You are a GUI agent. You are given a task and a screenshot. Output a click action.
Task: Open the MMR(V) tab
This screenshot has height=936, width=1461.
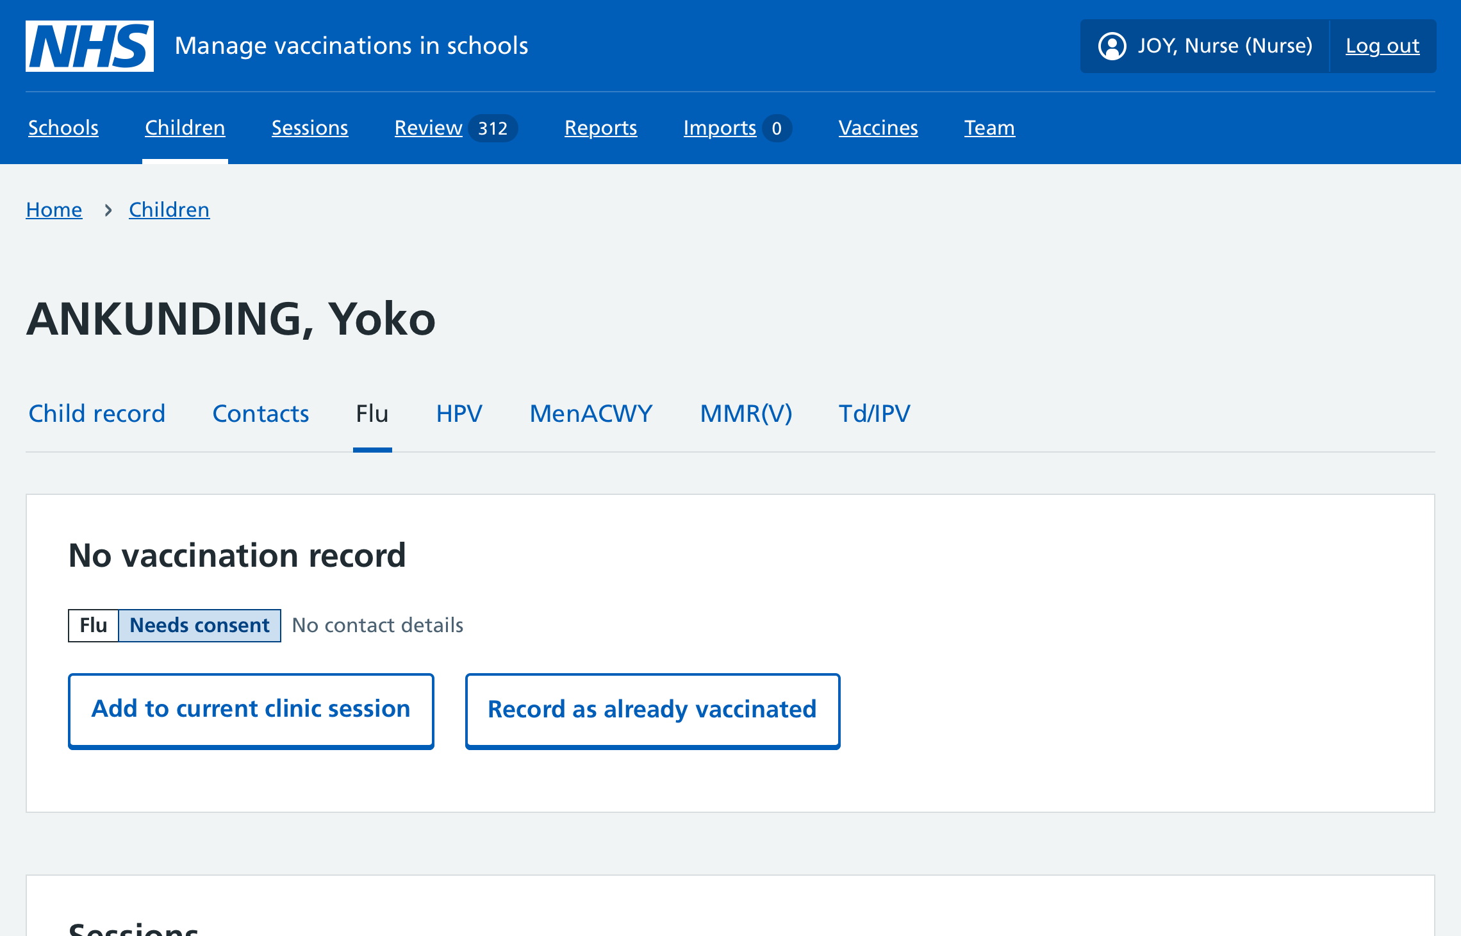click(747, 414)
